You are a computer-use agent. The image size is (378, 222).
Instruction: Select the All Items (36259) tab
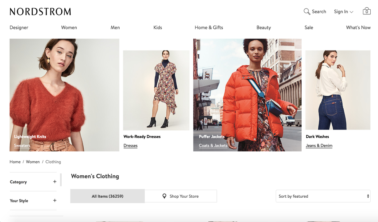click(x=107, y=196)
